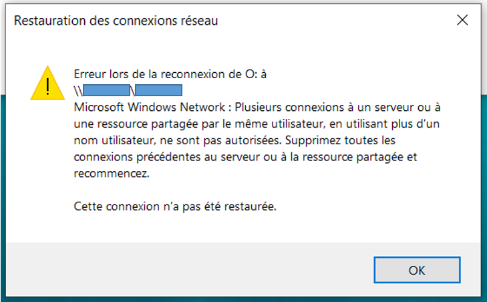Close the Restauration des connexions réseau dialog
Viewport: 487px width, 302px height.
[x=462, y=20]
